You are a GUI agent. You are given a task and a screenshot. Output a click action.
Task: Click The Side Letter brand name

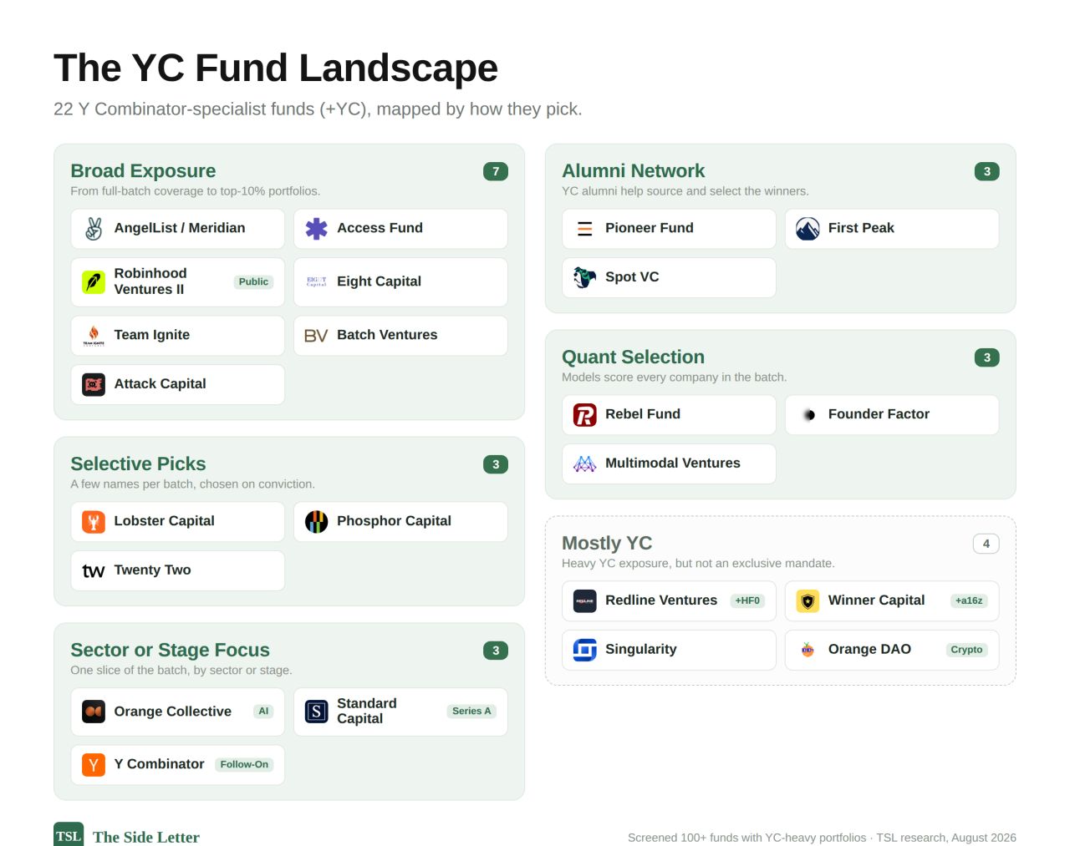tap(146, 837)
